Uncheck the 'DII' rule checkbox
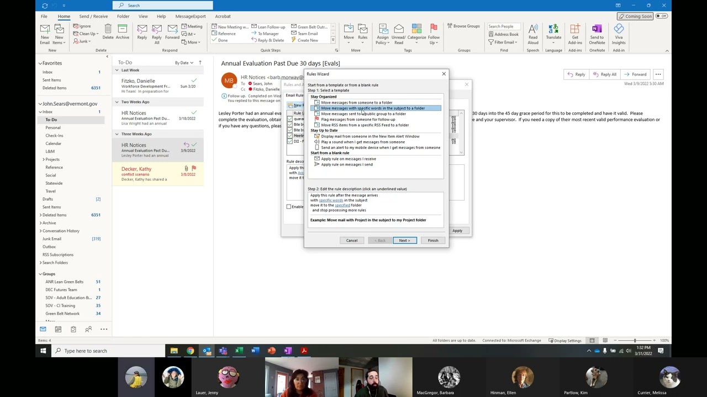707x397 pixels. pos(290,141)
